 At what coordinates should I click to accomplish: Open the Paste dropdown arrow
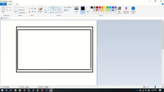[x=3, y=13]
